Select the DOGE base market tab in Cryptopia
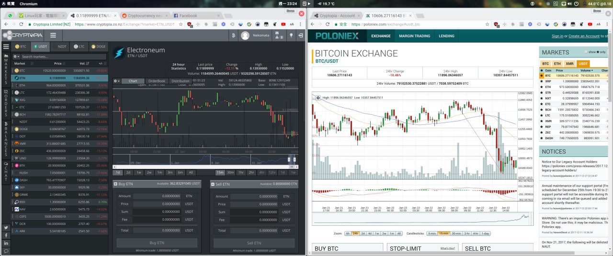 click(x=98, y=46)
